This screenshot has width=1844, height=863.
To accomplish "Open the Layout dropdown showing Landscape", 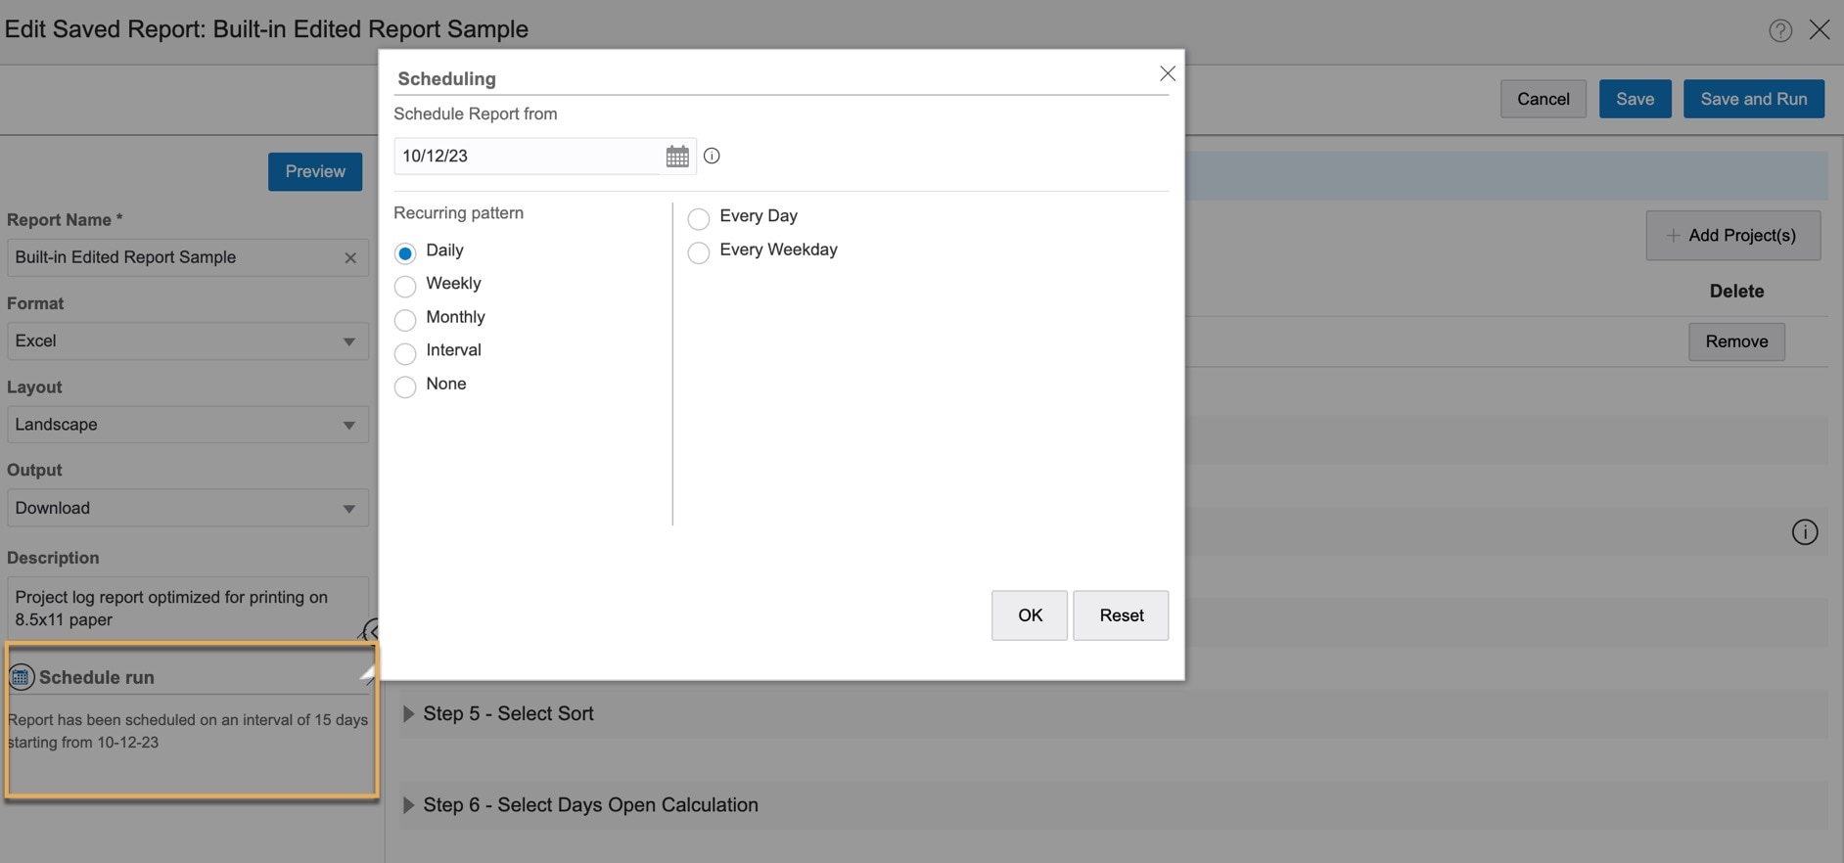I will pos(188,425).
